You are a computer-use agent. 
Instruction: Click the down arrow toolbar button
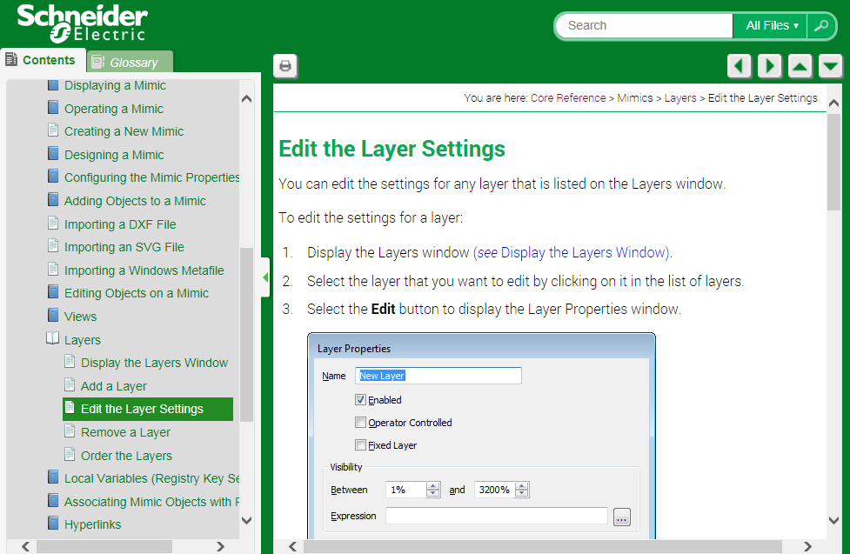tap(831, 66)
